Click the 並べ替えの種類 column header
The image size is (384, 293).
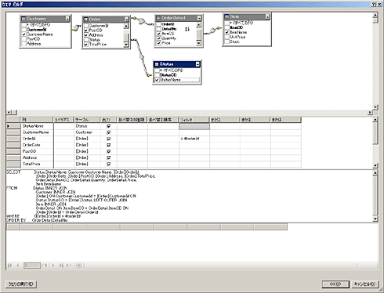point(132,120)
